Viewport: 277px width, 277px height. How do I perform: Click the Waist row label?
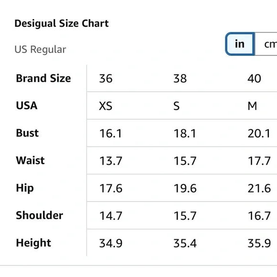[x=31, y=160]
